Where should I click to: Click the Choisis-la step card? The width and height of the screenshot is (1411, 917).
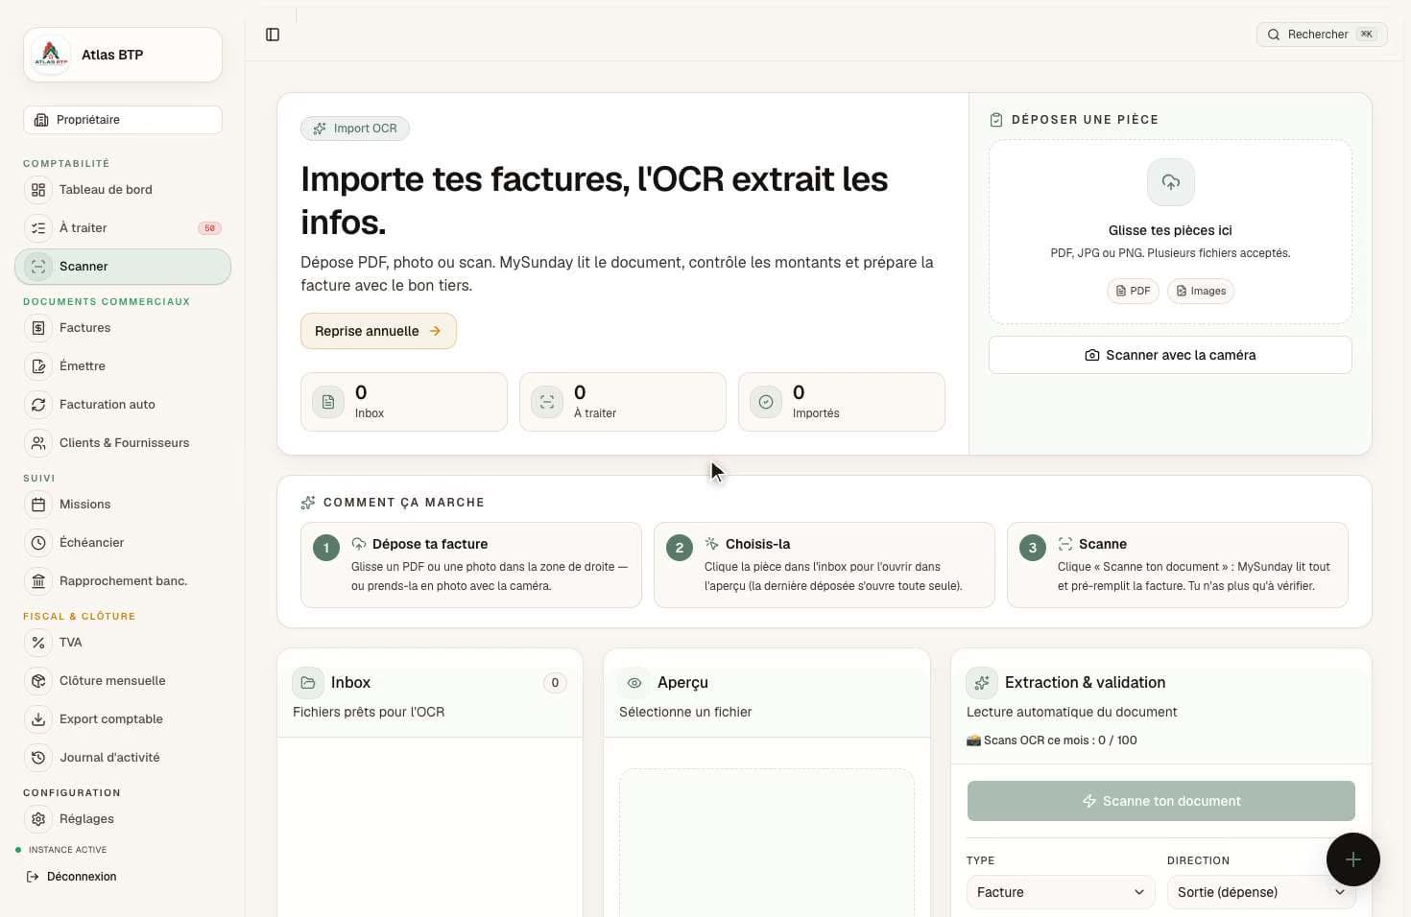pyautogui.click(x=825, y=565)
